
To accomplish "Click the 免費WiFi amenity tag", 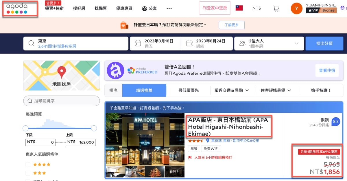I will [x=211, y=149].
